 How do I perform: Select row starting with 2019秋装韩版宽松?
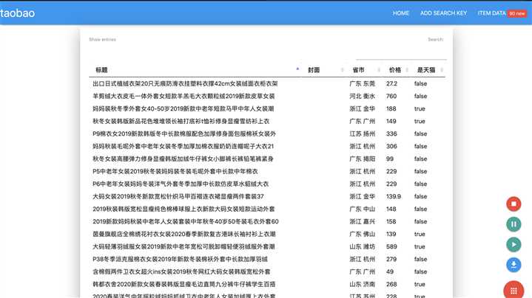pyautogui.click(x=267, y=209)
